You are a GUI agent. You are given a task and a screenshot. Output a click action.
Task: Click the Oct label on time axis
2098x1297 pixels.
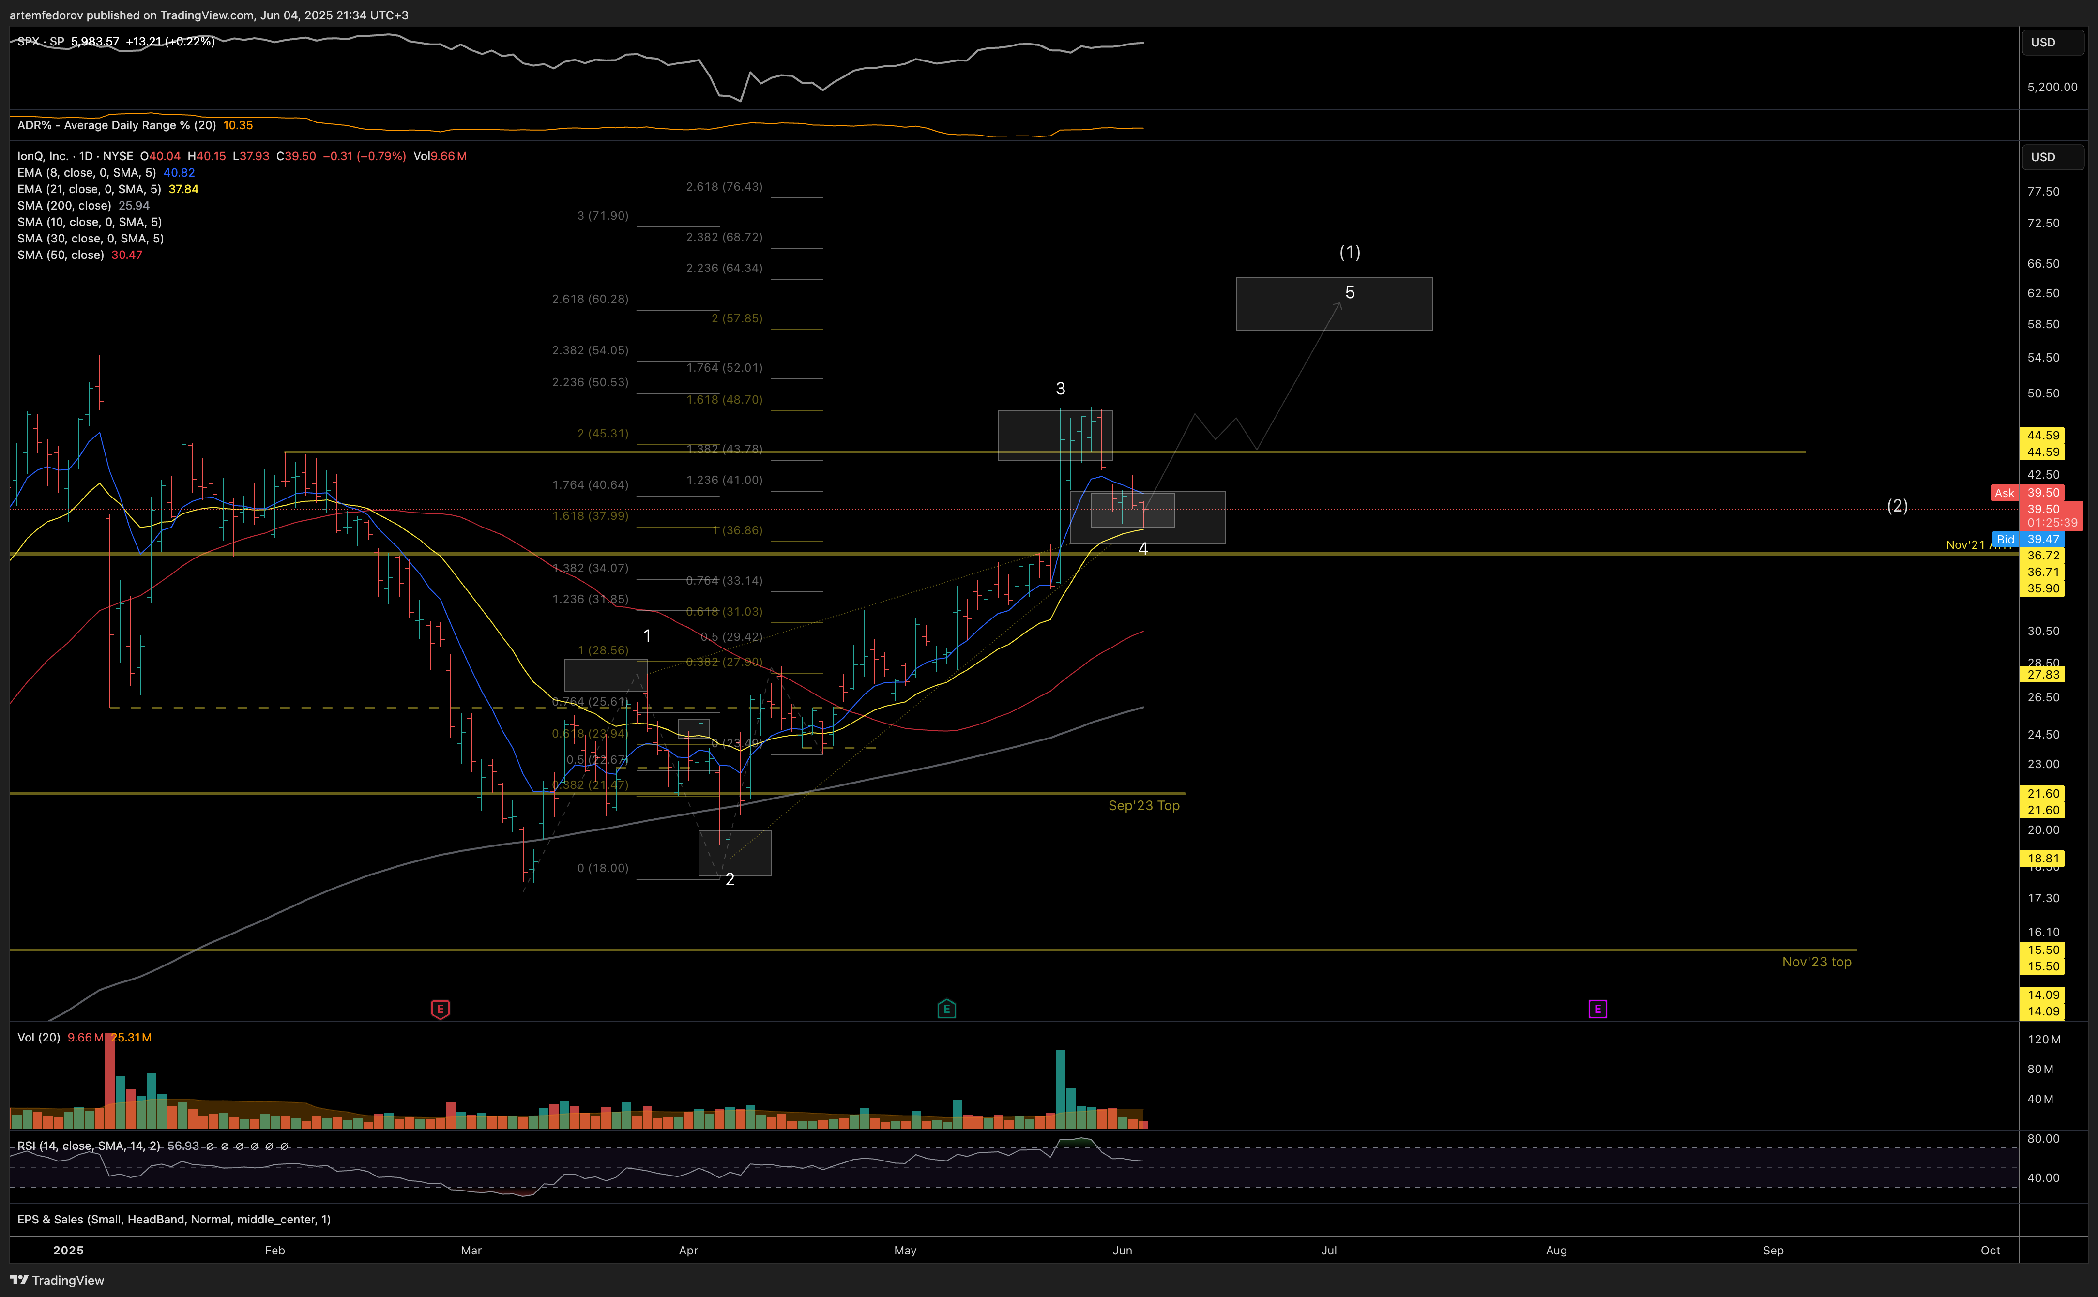(x=1990, y=1250)
